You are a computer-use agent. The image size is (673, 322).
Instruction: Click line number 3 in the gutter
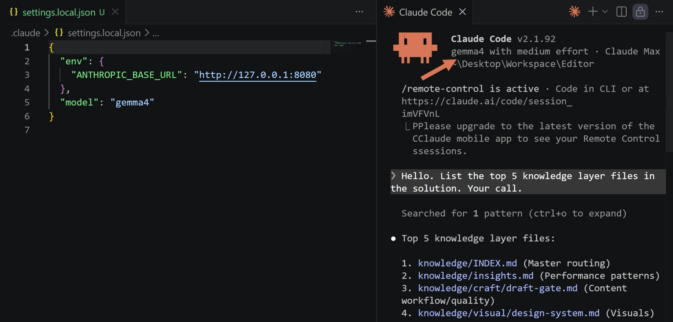[27, 75]
